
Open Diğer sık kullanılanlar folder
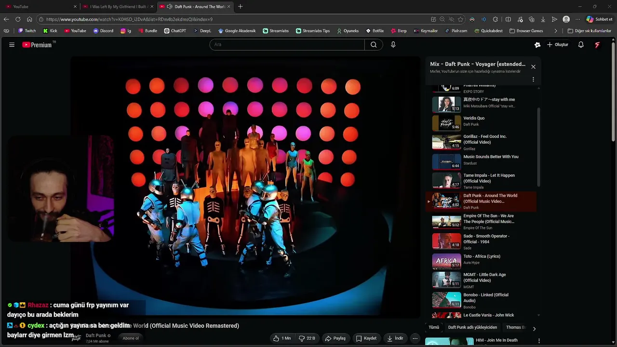590,31
